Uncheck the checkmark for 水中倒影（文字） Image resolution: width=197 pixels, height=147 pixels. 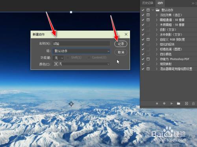point(143,34)
